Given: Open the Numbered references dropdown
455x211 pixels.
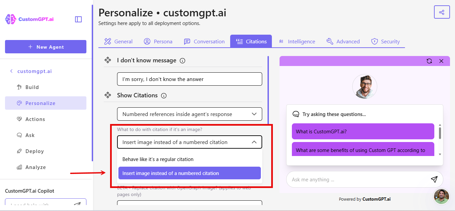Looking at the screenshot, I should [x=189, y=114].
